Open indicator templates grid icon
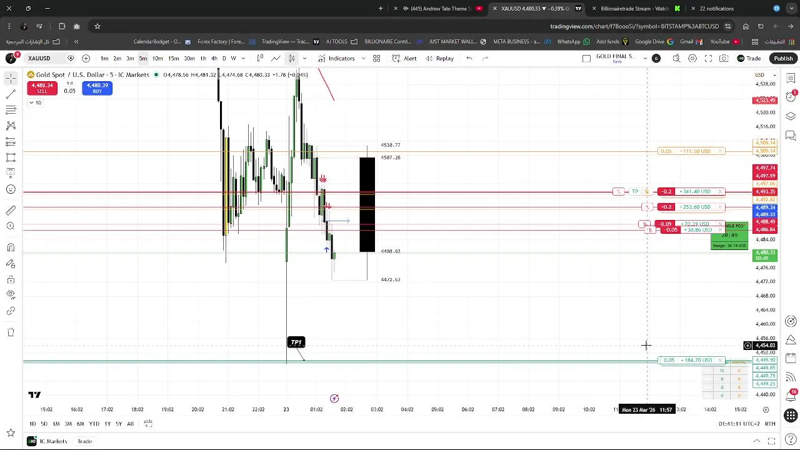The width and height of the screenshot is (800, 450). pos(376,58)
